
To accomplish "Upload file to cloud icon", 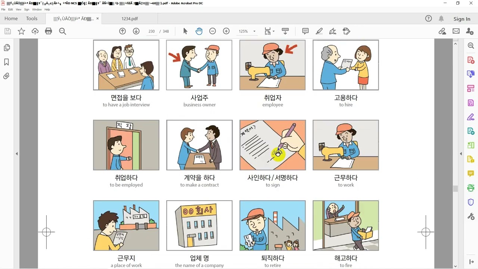I will pos(35,31).
